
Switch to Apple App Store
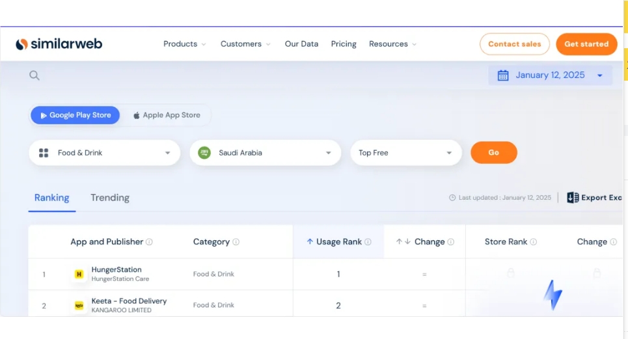(x=167, y=115)
